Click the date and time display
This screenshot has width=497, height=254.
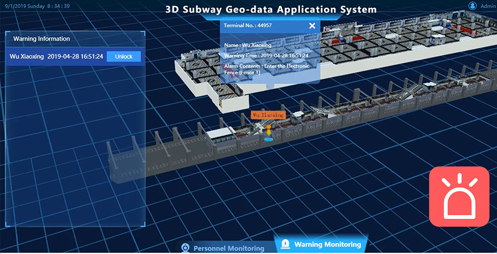pyautogui.click(x=37, y=5)
